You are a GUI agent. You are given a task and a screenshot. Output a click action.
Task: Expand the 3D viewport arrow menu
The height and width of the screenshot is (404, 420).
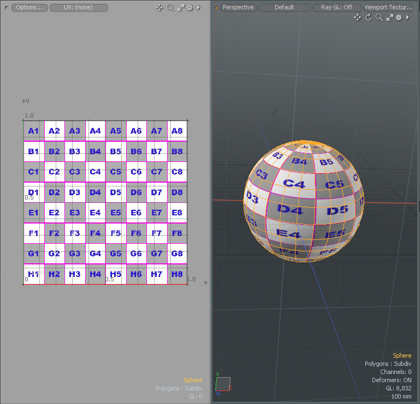point(407,17)
